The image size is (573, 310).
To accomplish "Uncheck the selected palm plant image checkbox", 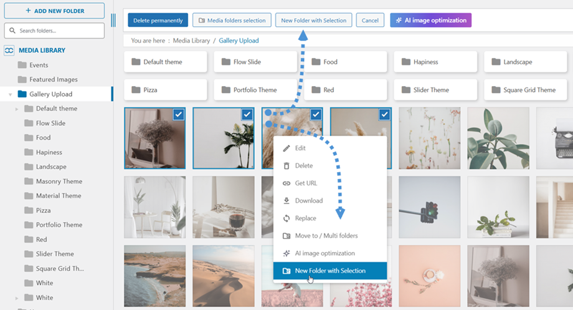I will click(247, 114).
